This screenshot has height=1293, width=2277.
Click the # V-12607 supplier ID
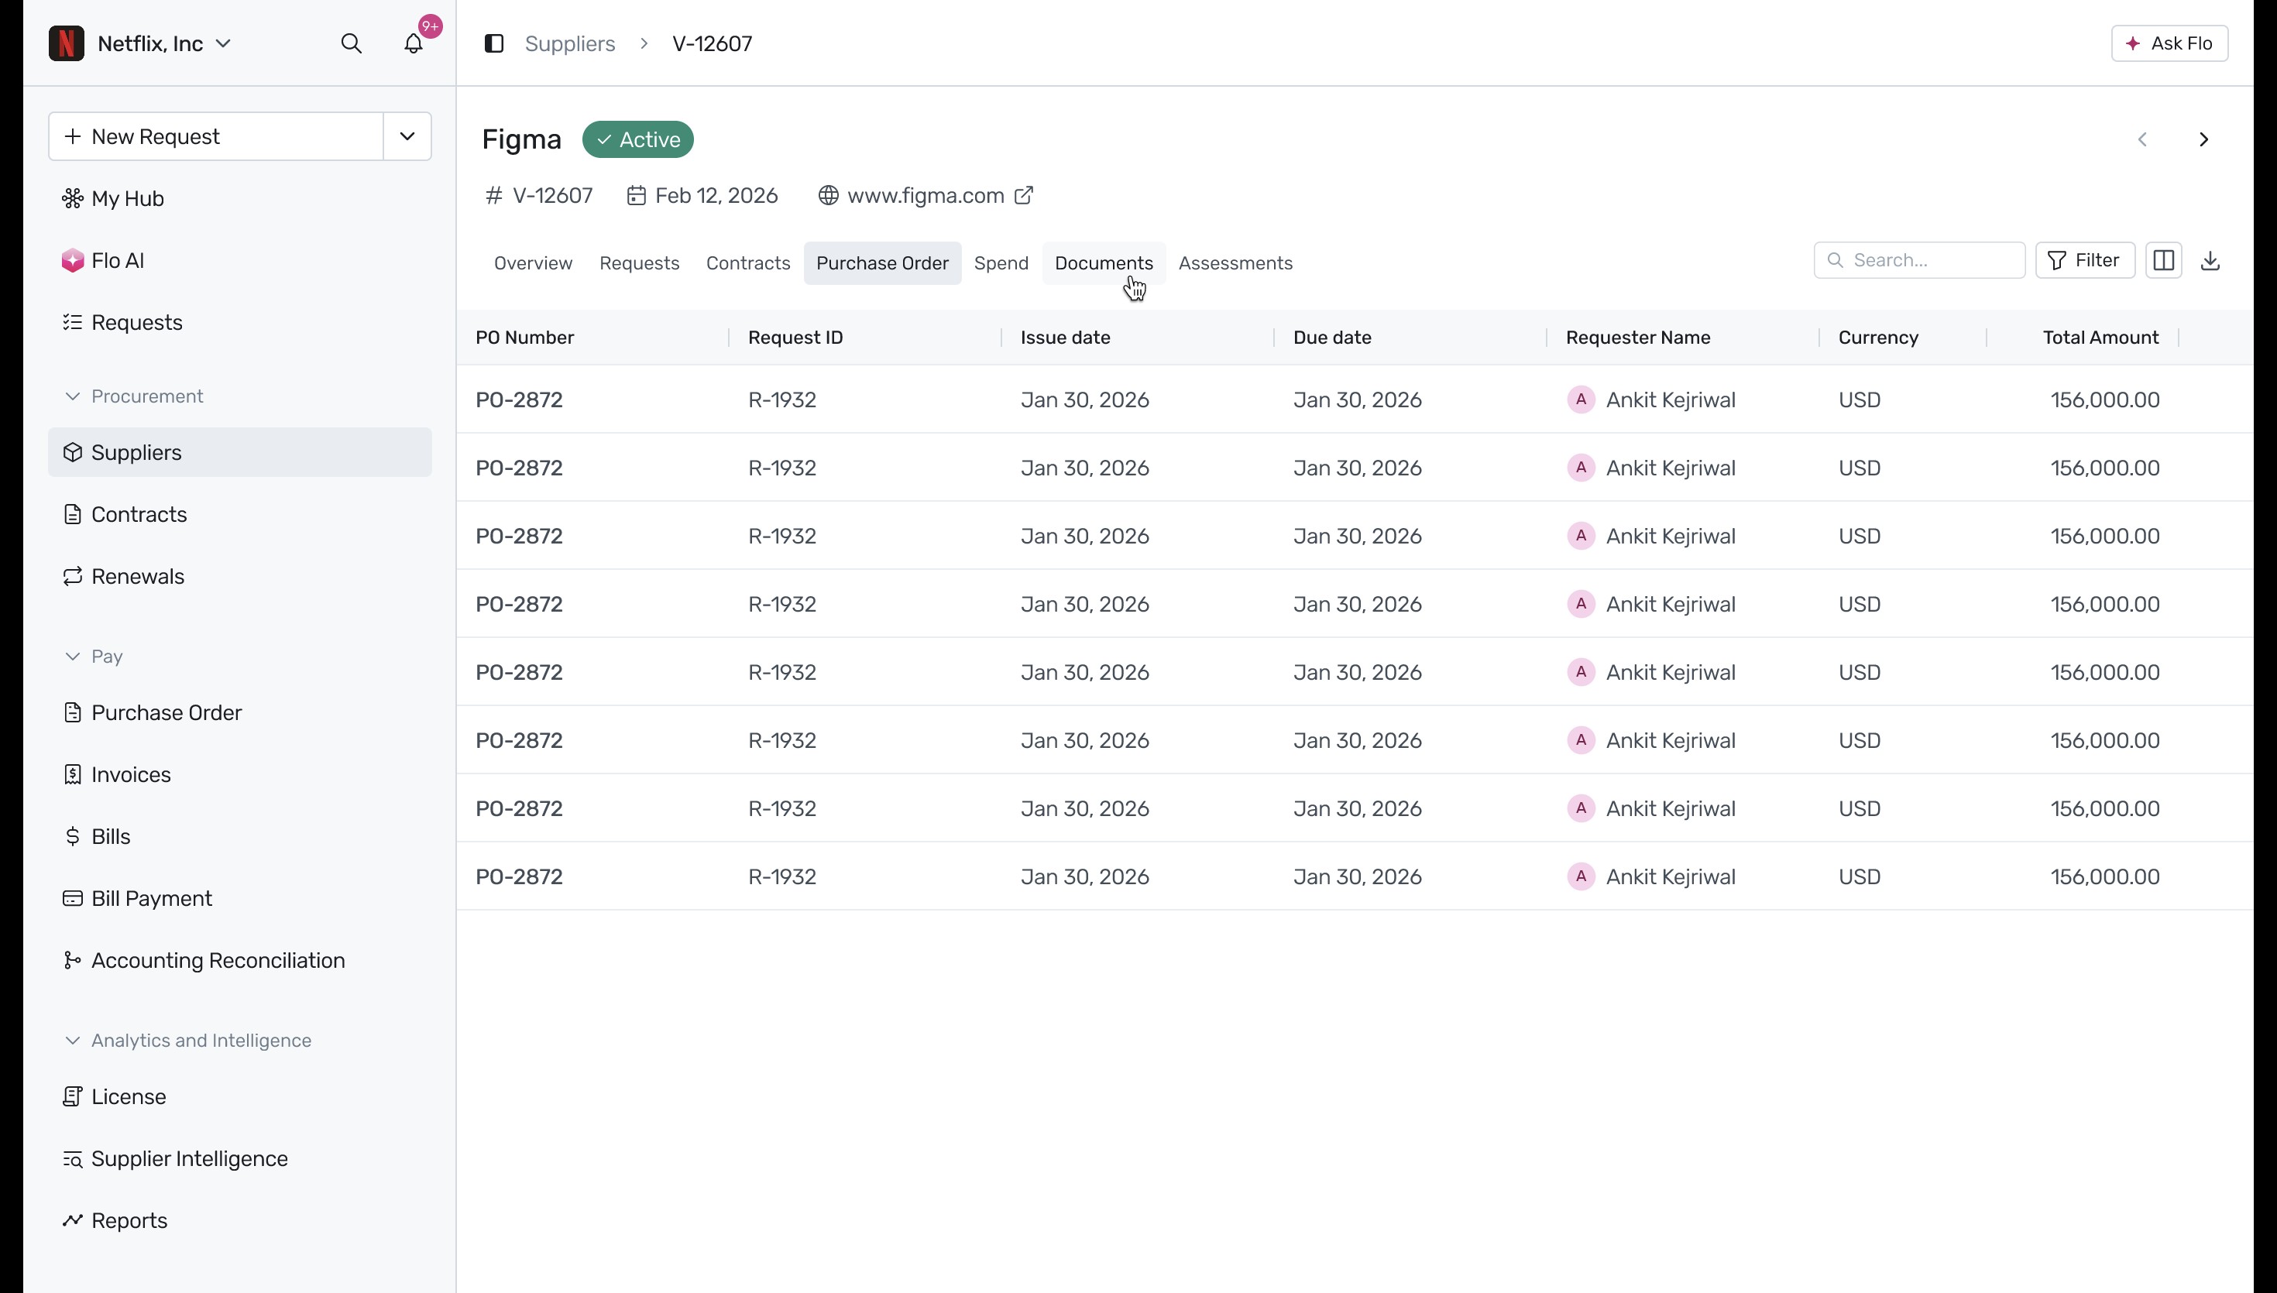coord(538,195)
